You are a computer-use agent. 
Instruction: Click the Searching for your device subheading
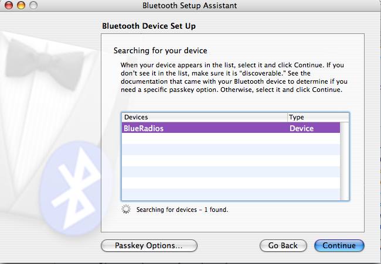161,51
